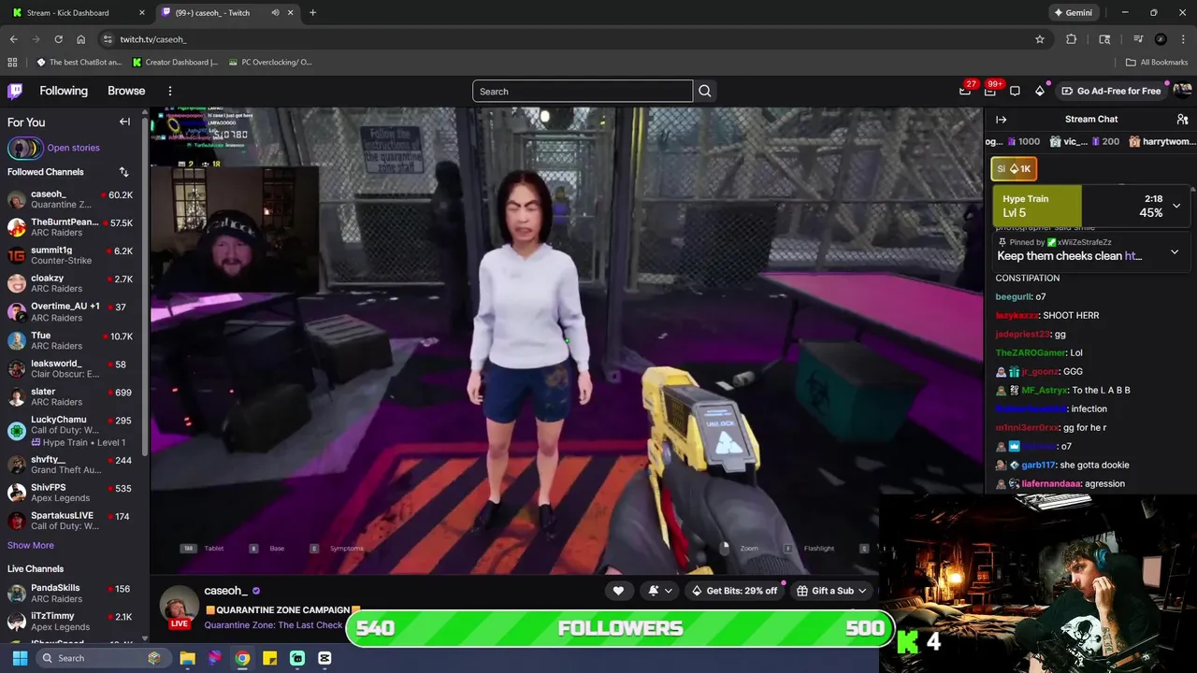Click Open stories link
Viewport: 1197px width, 673px height.
73,148
